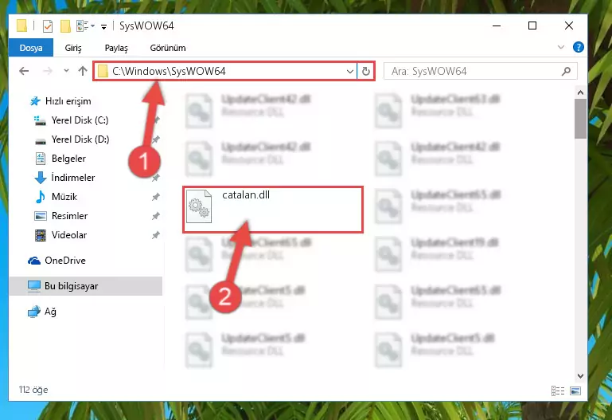Click the Bu bilgisayar monitor icon
The height and width of the screenshot is (420, 612).
pyautogui.click(x=34, y=286)
